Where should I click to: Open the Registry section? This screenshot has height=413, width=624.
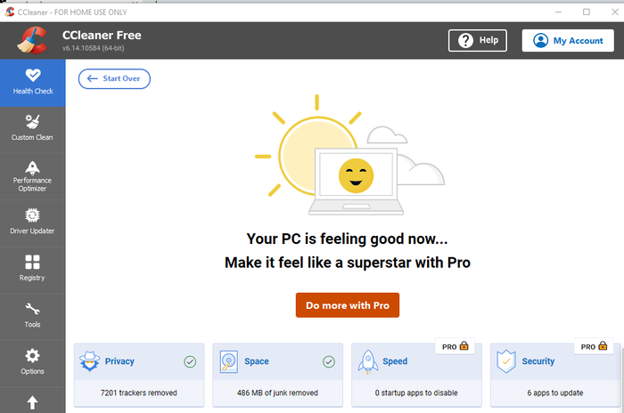tap(33, 270)
